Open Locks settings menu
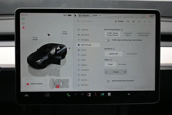172x115 pixels. coord(82,50)
